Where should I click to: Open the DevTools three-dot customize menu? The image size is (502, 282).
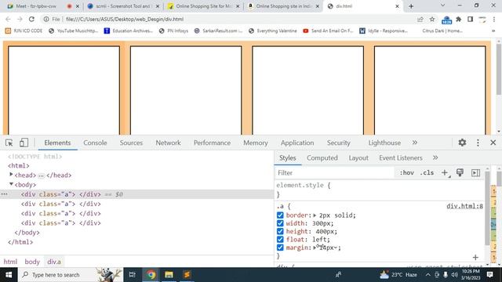(478, 143)
